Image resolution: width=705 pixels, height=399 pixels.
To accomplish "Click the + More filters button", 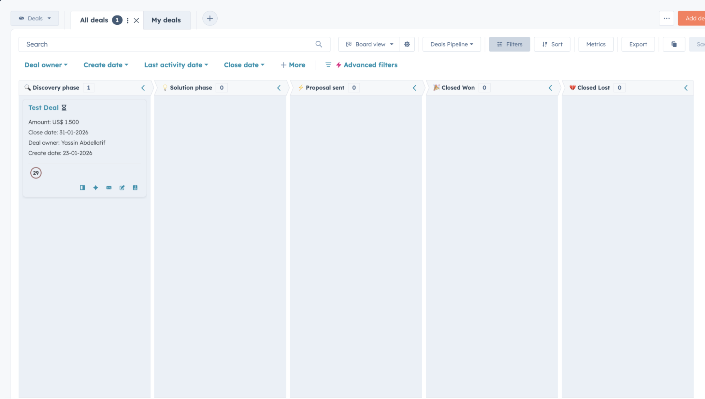I will [x=293, y=65].
